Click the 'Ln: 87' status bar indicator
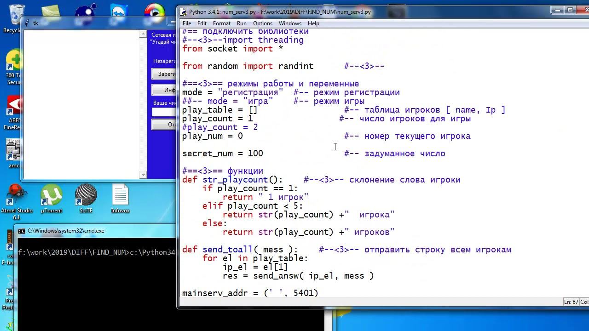The height and width of the screenshot is (331, 589). [x=571, y=302]
